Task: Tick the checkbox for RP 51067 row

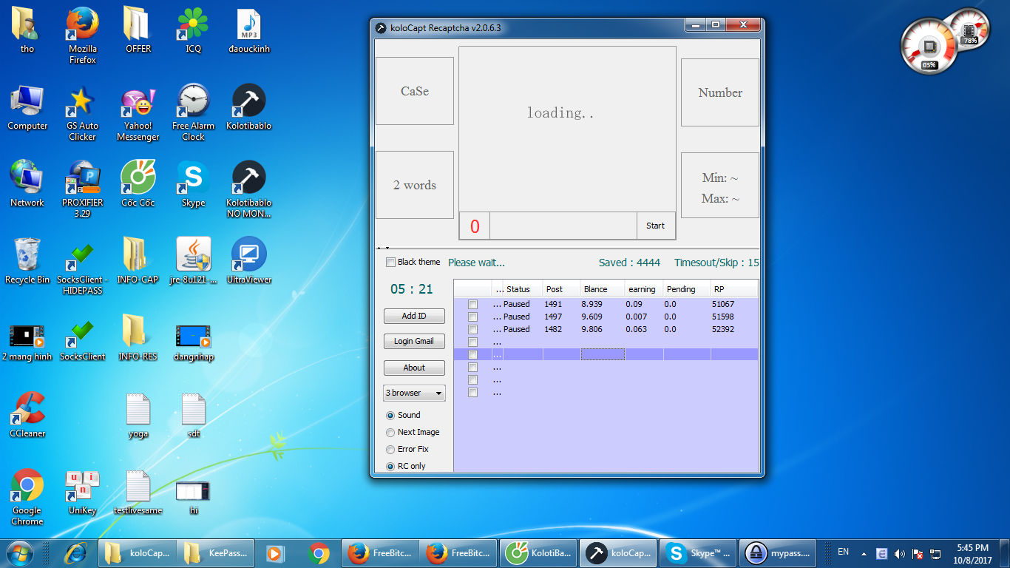Action: coord(472,305)
